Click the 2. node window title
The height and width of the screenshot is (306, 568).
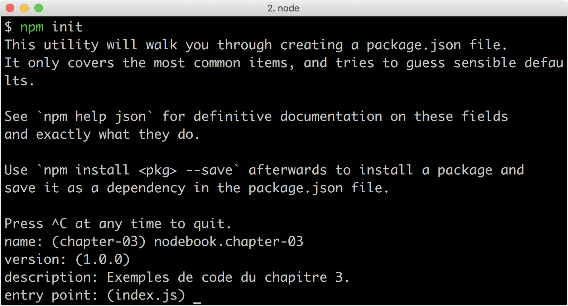[283, 8]
